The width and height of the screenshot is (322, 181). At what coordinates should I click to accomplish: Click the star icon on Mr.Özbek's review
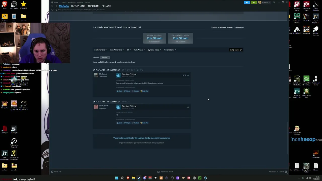(188, 75)
